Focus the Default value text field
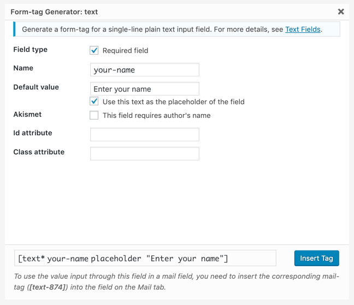 pyautogui.click(x=144, y=89)
